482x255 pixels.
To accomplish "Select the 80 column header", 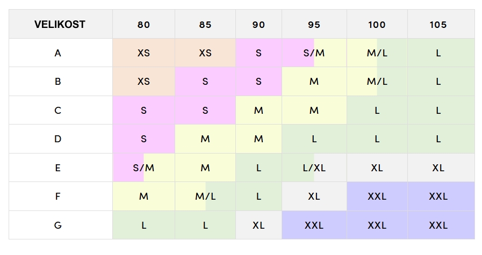I will point(143,24).
